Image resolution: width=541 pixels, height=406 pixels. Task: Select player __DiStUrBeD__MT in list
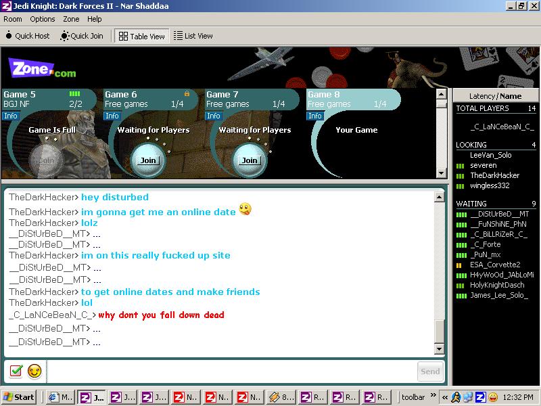point(500,214)
